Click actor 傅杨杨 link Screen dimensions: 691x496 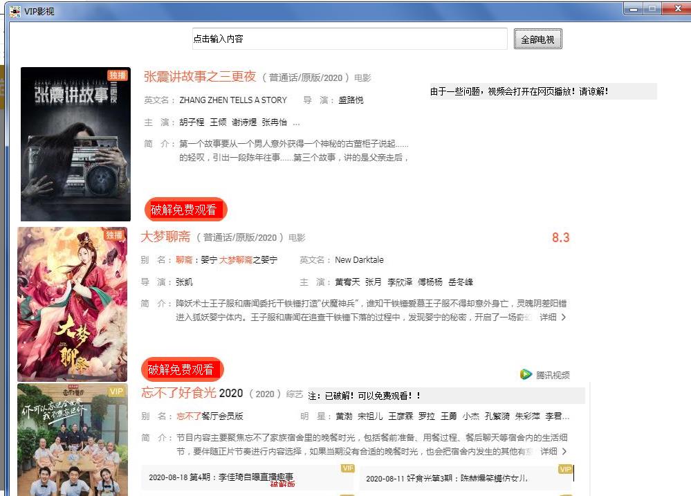[430, 282]
